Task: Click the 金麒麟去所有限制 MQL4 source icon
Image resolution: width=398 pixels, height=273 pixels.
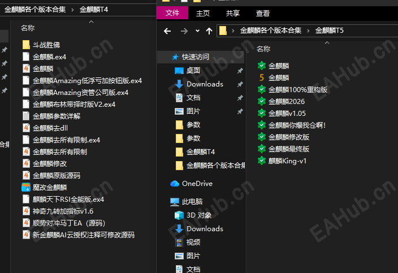Action: (26, 151)
